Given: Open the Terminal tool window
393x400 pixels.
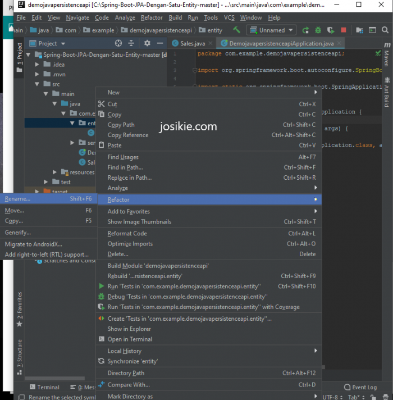Looking at the screenshot, I should (44, 387).
